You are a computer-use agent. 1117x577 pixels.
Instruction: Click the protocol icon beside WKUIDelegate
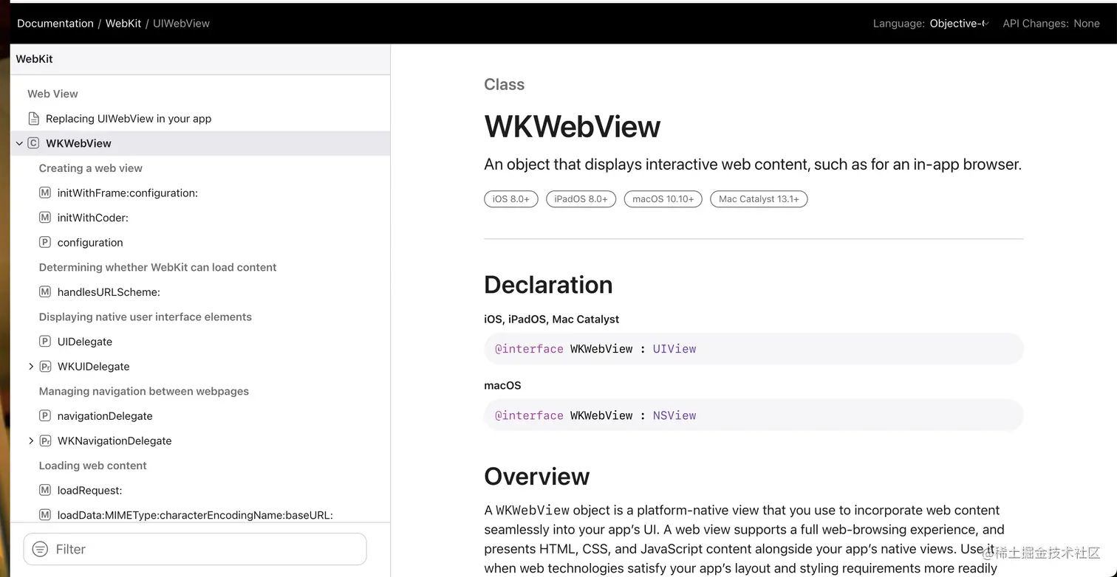pos(45,366)
